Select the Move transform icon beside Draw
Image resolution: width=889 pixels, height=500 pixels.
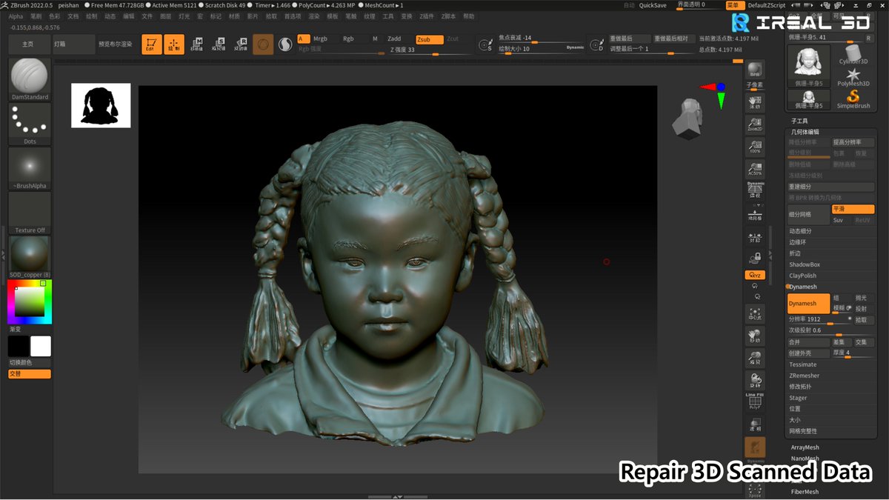(198, 44)
